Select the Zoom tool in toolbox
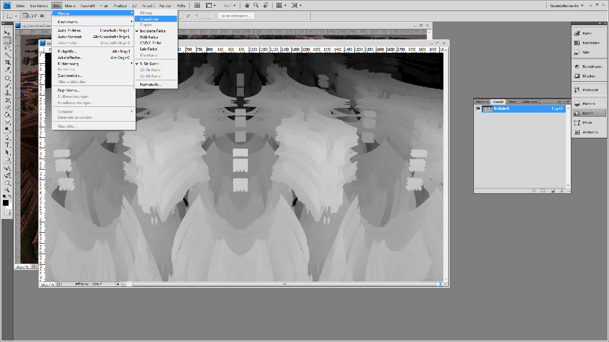 [8, 190]
